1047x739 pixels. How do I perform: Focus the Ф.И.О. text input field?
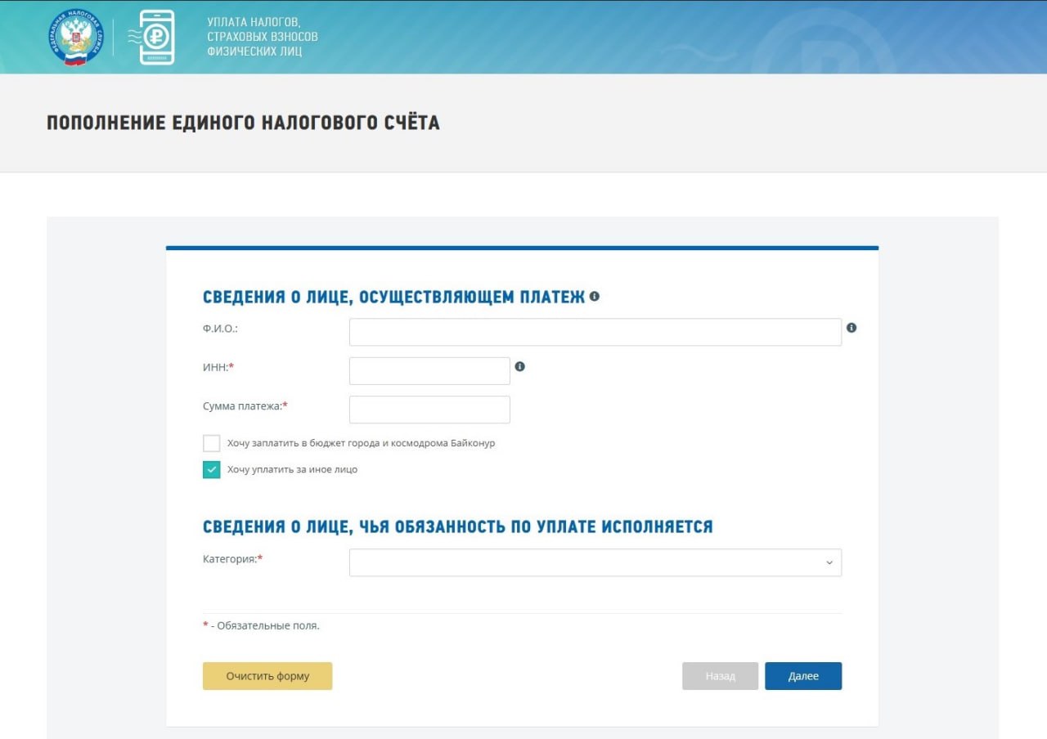click(595, 332)
